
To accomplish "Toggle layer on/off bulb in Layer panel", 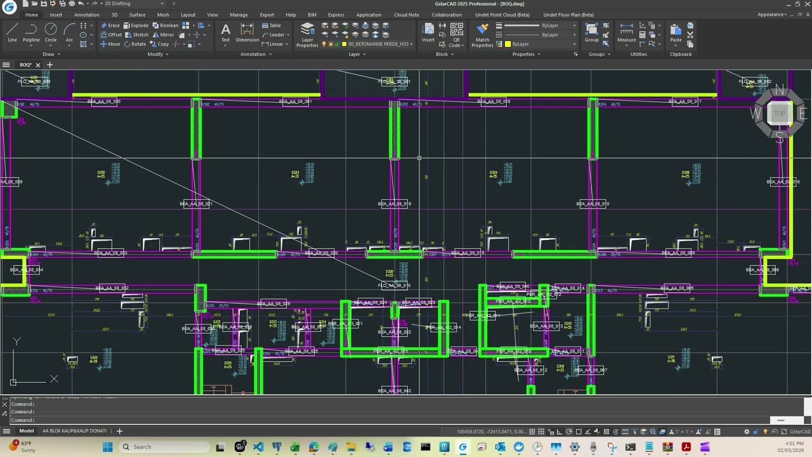I will pyautogui.click(x=324, y=44).
